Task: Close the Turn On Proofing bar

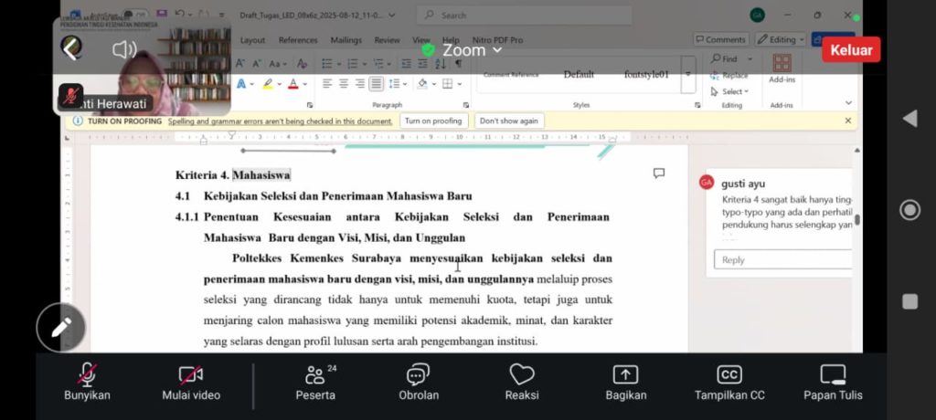Action: click(848, 121)
